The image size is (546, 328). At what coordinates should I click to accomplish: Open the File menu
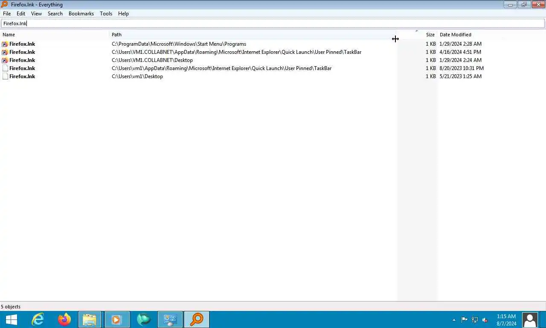7,14
